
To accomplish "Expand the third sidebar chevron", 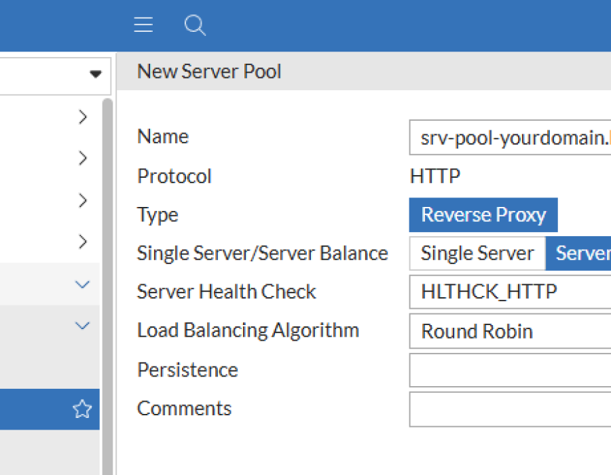I will pyautogui.click(x=82, y=200).
